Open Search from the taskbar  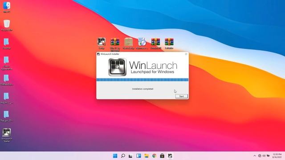pyautogui.click(x=123, y=156)
